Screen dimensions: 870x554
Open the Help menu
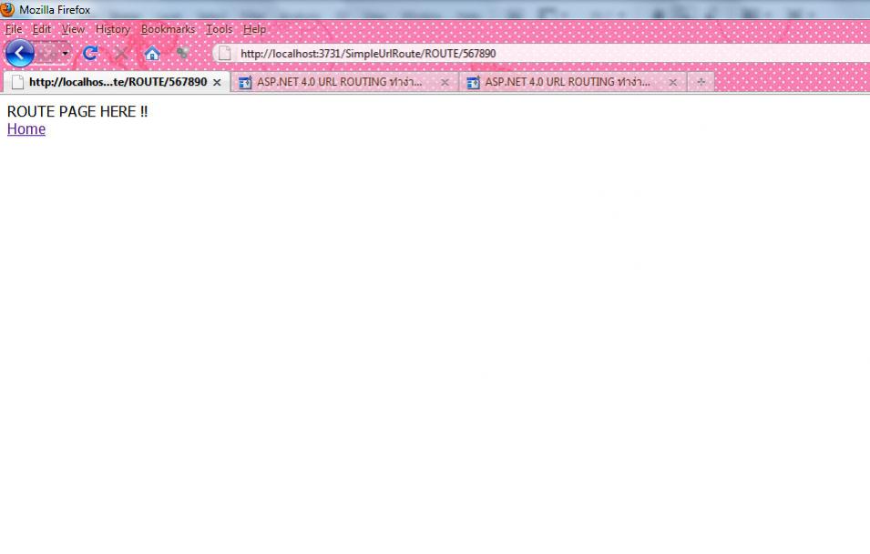[254, 29]
